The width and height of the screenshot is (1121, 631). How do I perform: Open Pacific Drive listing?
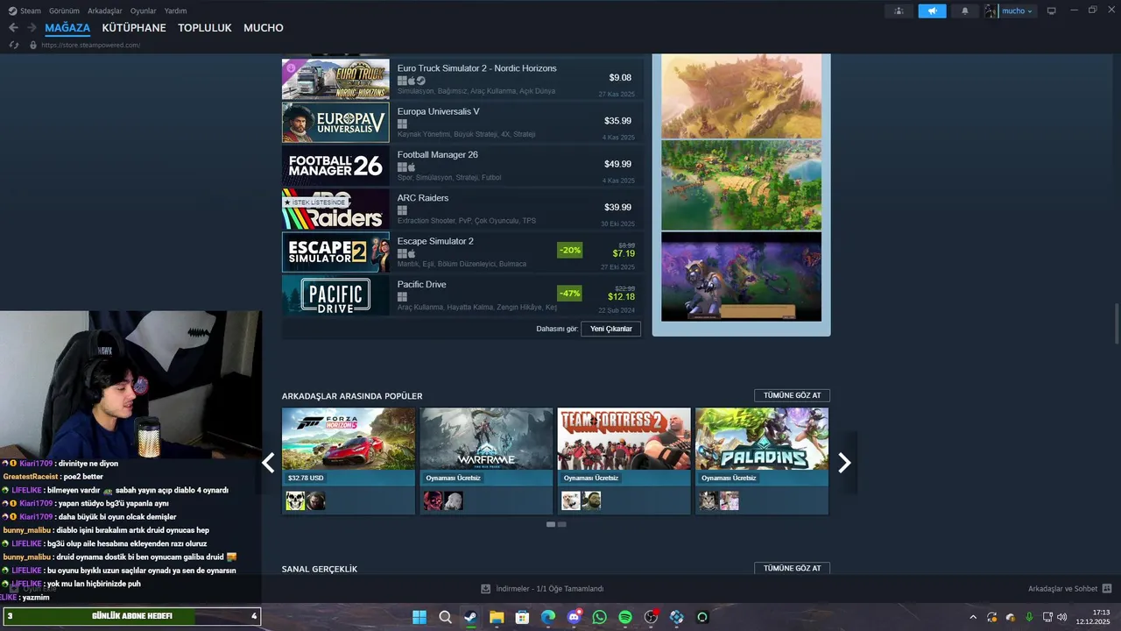tap(462, 294)
